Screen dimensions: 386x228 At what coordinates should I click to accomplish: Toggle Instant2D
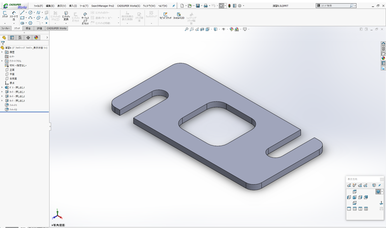pyautogui.click(x=179, y=16)
